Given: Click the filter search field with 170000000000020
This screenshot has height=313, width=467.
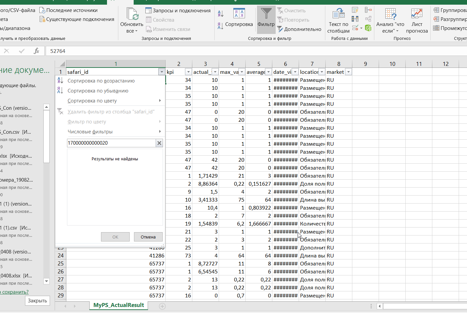Looking at the screenshot, I should [x=111, y=143].
